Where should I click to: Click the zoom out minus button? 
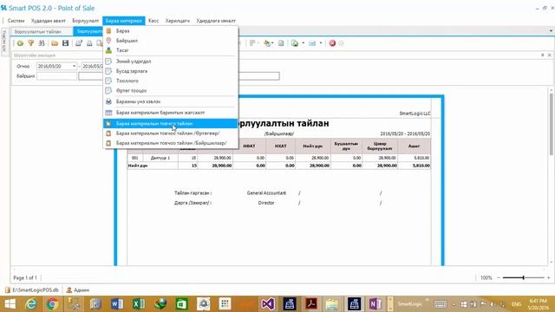tap(499, 277)
